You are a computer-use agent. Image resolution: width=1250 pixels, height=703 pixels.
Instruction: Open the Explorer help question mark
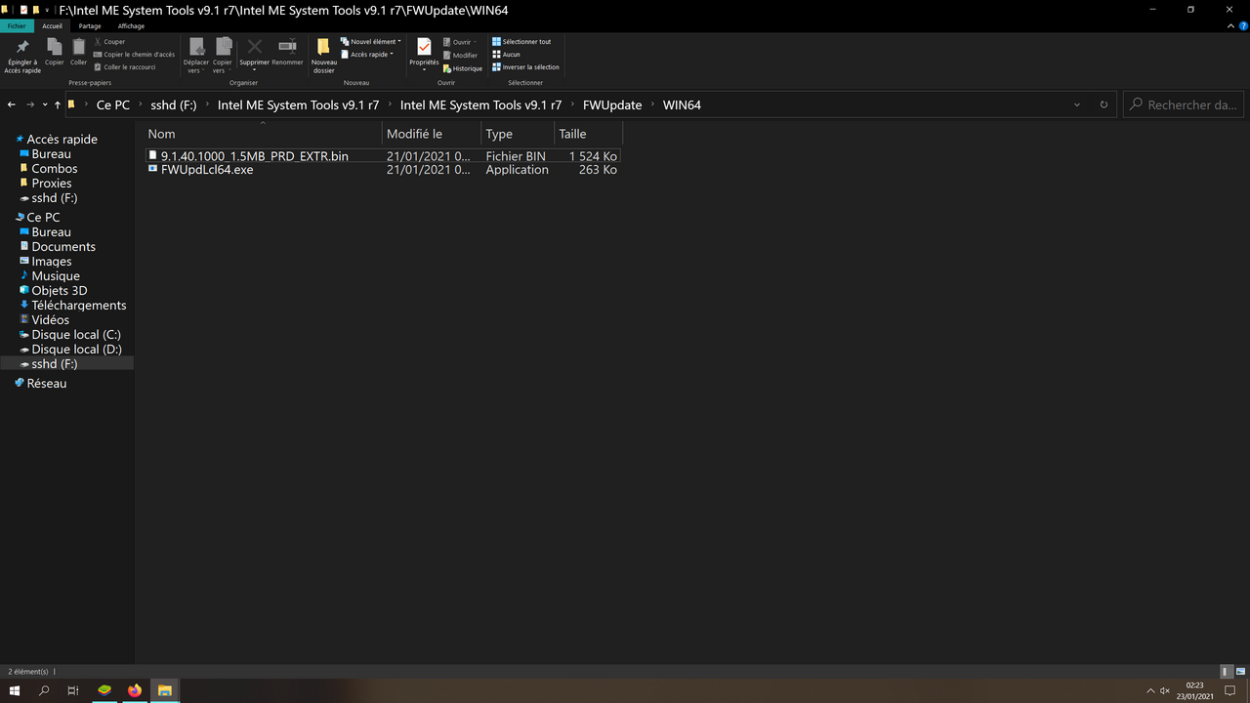(x=1242, y=26)
